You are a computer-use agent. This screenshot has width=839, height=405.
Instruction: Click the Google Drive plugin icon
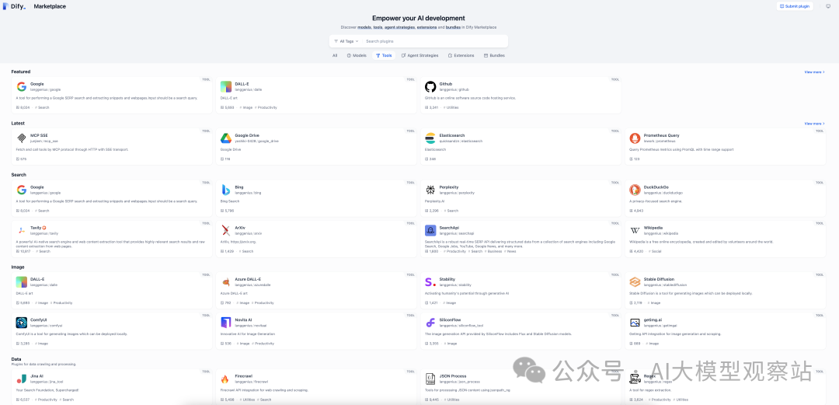pyautogui.click(x=226, y=138)
